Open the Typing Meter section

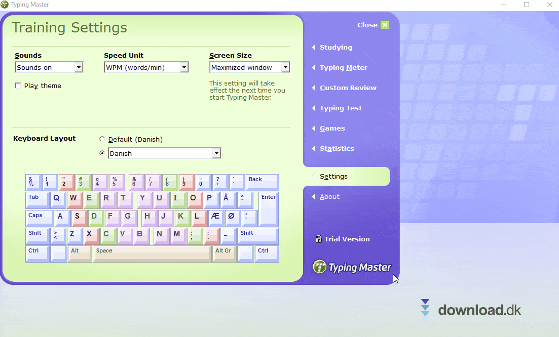[343, 68]
